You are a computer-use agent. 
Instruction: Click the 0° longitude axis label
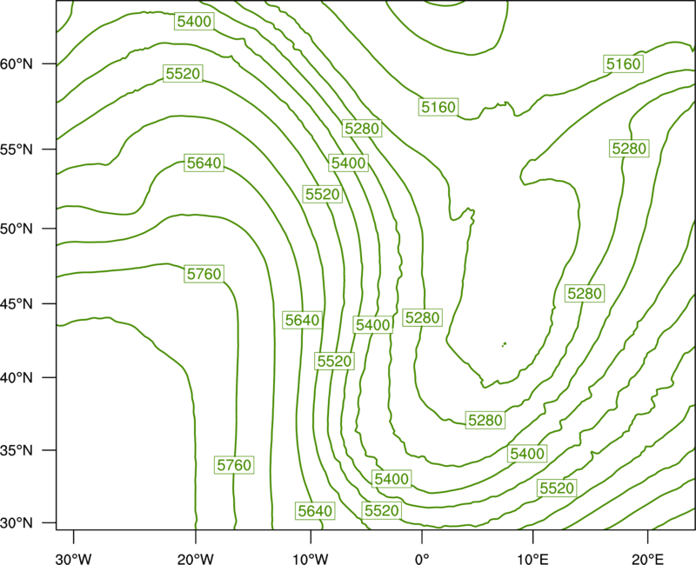pos(422,559)
